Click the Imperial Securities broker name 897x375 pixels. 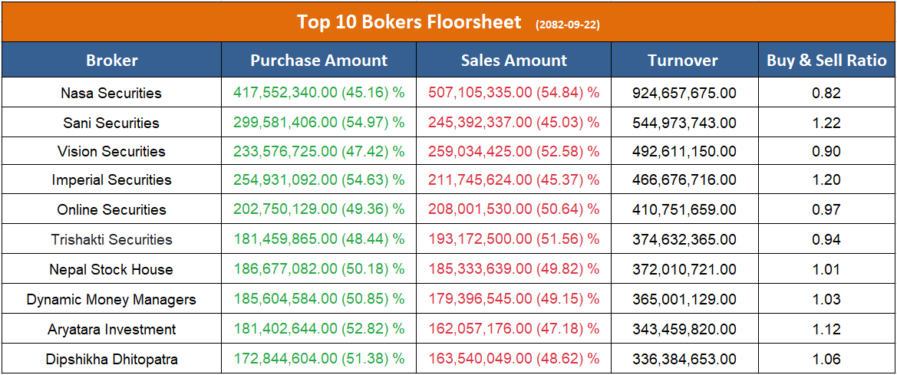click(111, 180)
